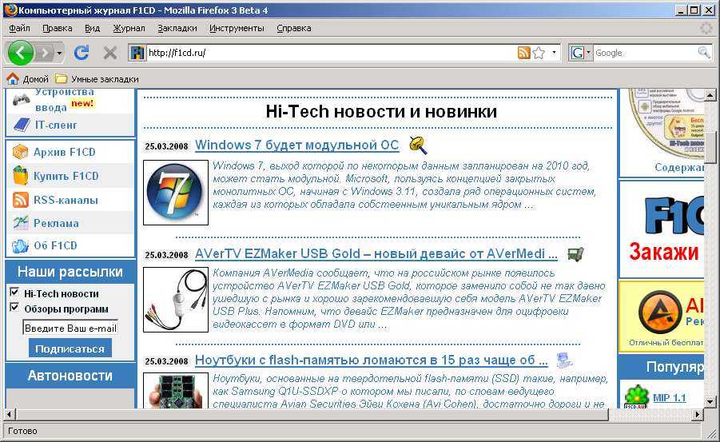Open the RSS-каналы sidebar link
This screenshot has height=442, width=720.
(x=66, y=201)
